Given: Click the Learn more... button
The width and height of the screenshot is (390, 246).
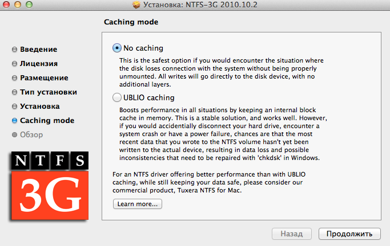Looking at the screenshot, I should [x=137, y=204].
